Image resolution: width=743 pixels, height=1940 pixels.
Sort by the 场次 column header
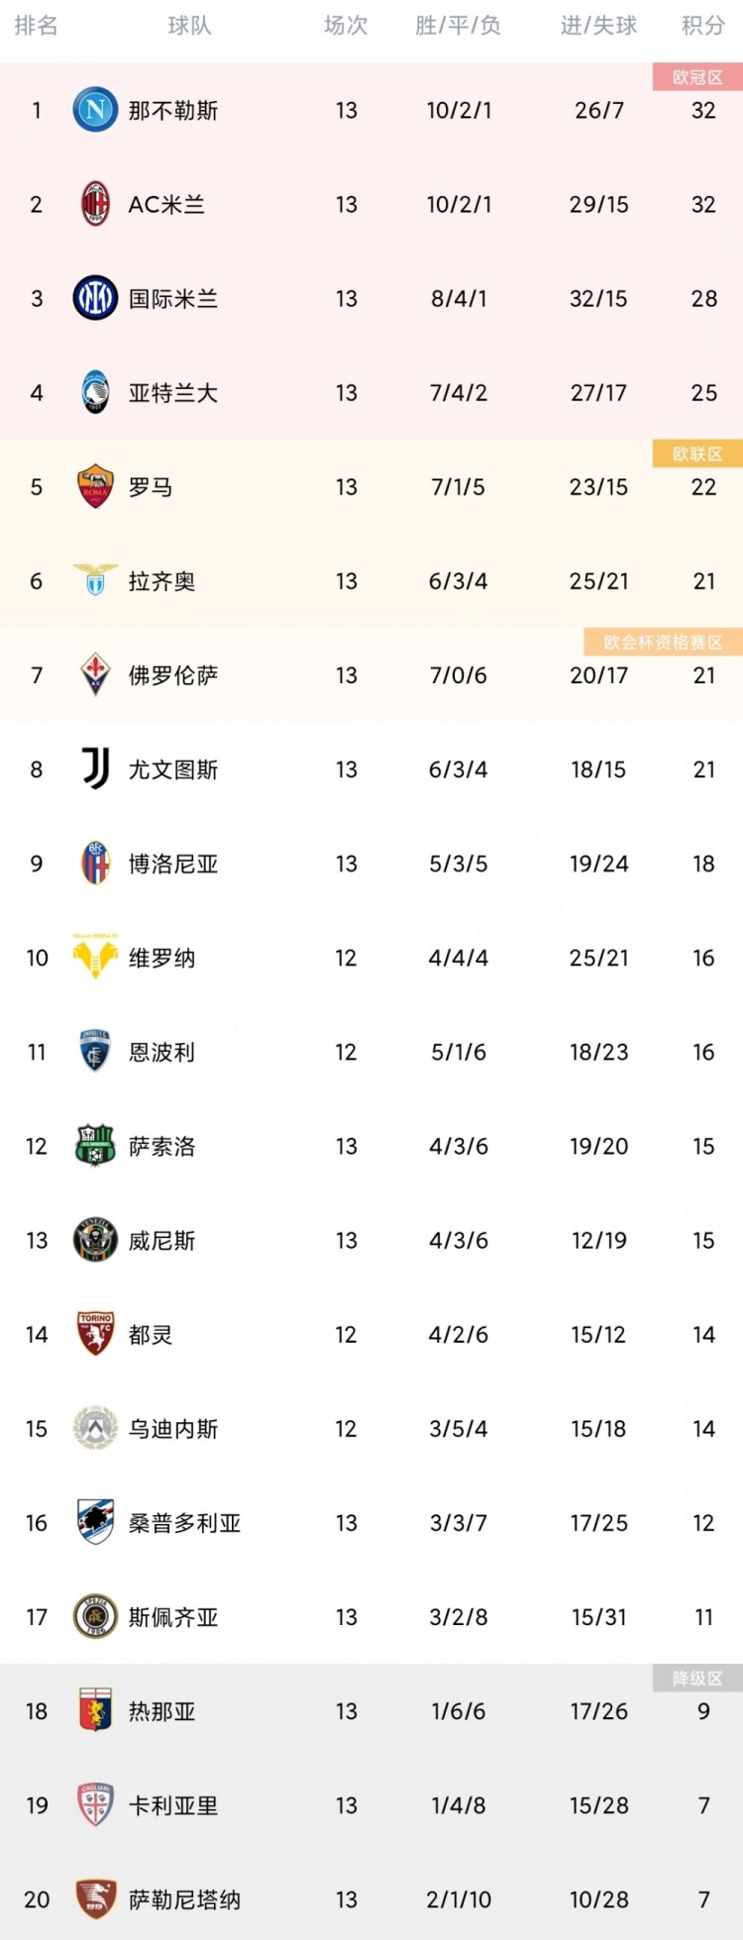pos(346,26)
